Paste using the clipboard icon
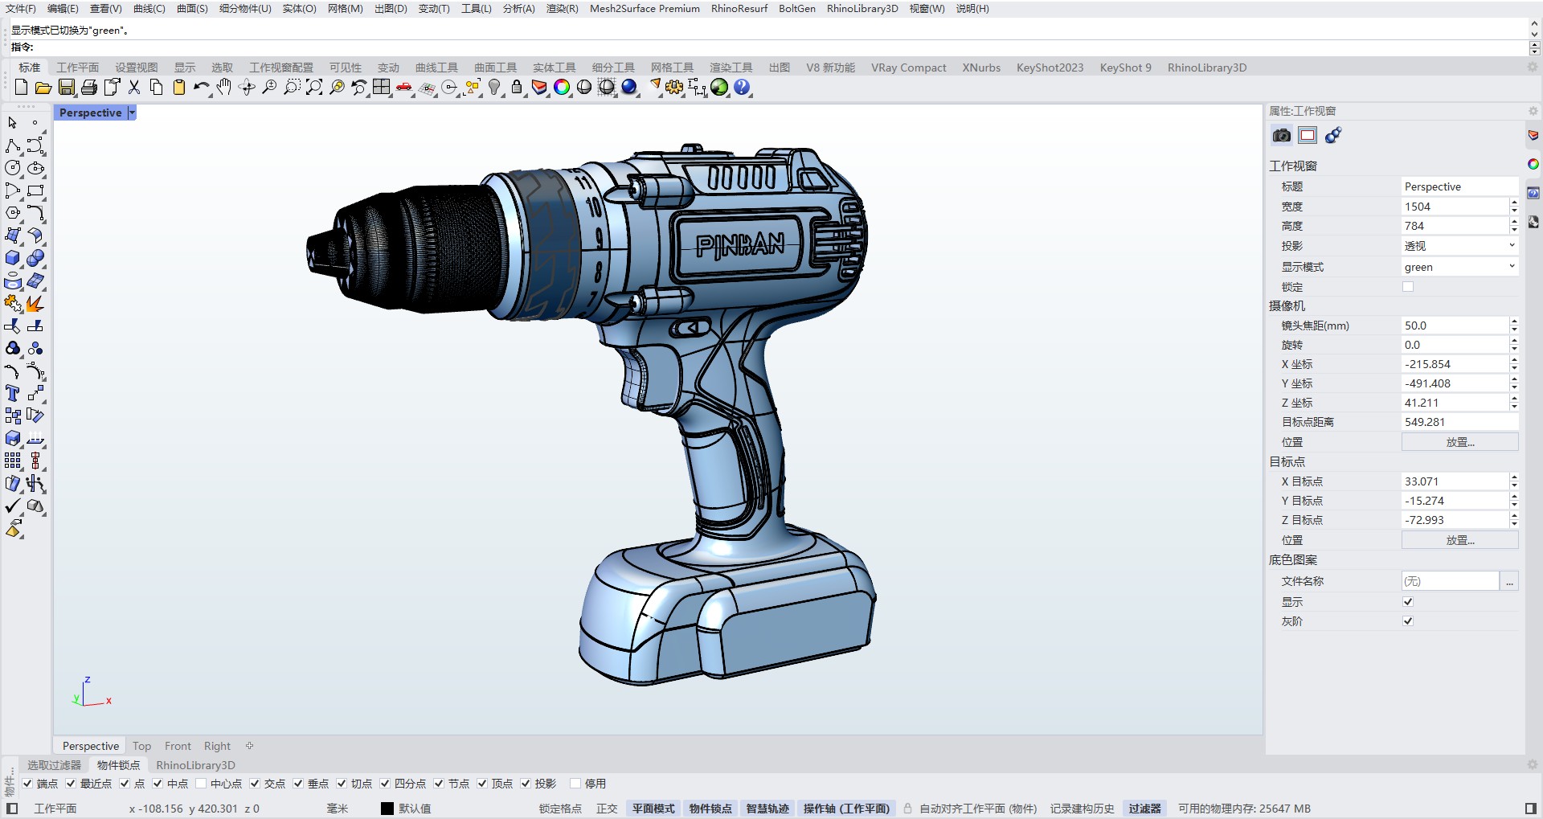This screenshot has height=819, width=1543. (179, 88)
